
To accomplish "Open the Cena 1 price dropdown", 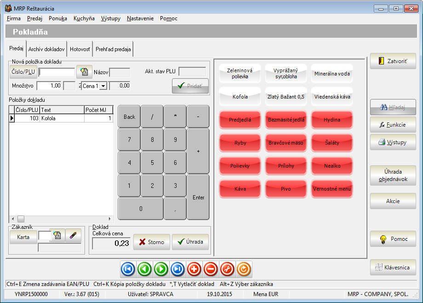I will click(x=103, y=86).
